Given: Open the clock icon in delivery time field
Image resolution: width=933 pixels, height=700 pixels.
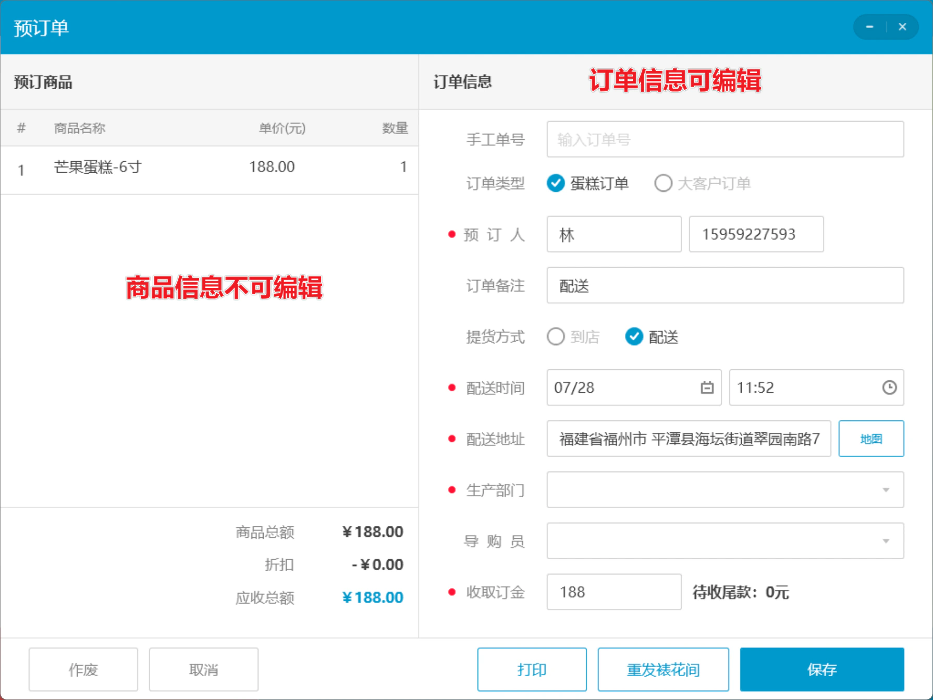Looking at the screenshot, I should coord(889,388).
